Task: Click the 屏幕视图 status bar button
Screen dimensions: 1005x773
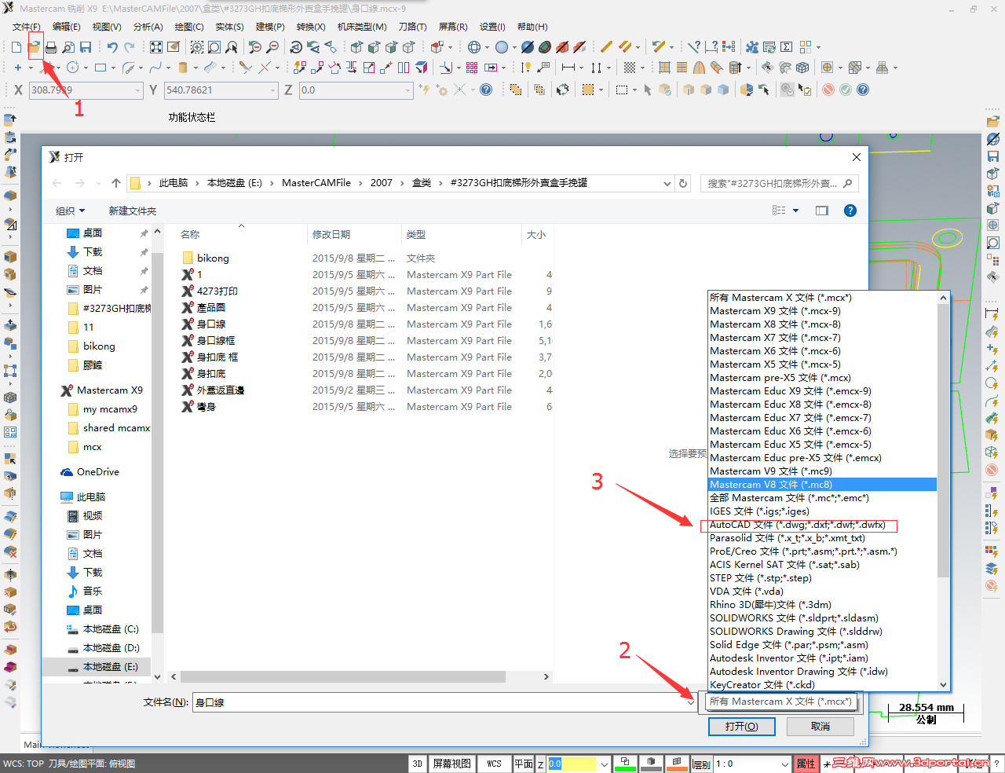Action: pyautogui.click(x=452, y=764)
